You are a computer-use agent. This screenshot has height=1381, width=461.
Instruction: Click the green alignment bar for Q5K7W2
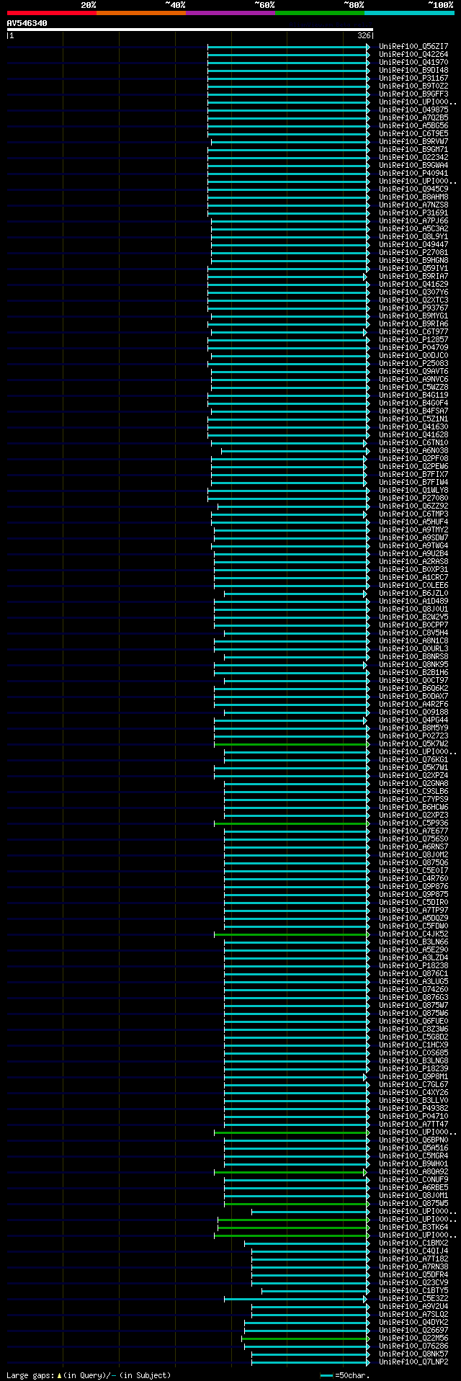point(291,744)
